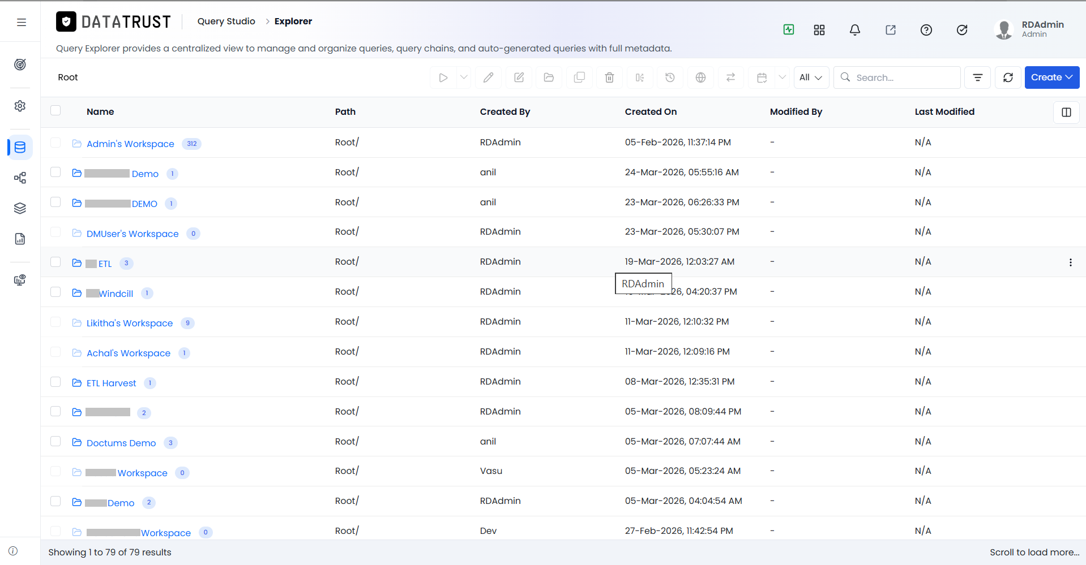Click the header sync check icon
This screenshot has width=1086, height=565.
click(x=962, y=30)
